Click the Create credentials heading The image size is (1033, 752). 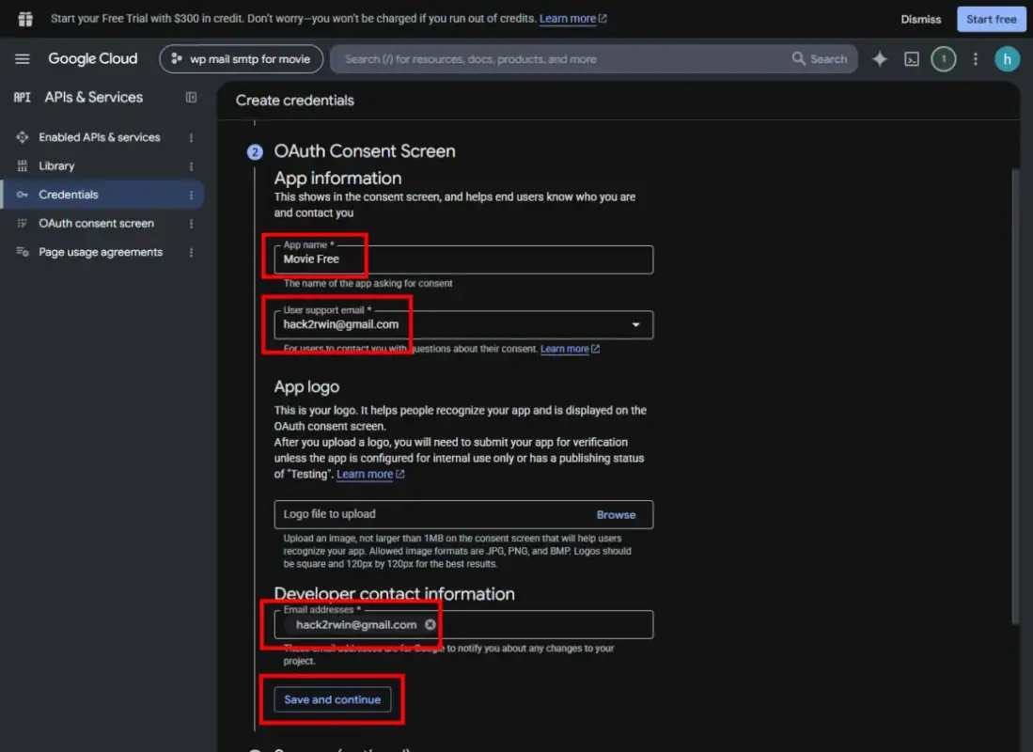click(294, 101)
